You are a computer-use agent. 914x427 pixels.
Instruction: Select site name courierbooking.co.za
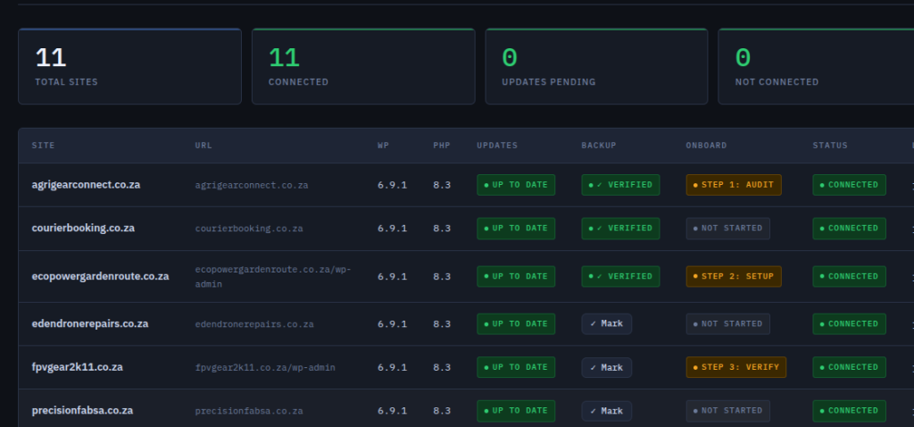(x=83, y=228)
